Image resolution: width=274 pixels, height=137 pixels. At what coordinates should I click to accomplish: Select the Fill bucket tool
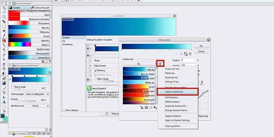[x=4, y=78]
